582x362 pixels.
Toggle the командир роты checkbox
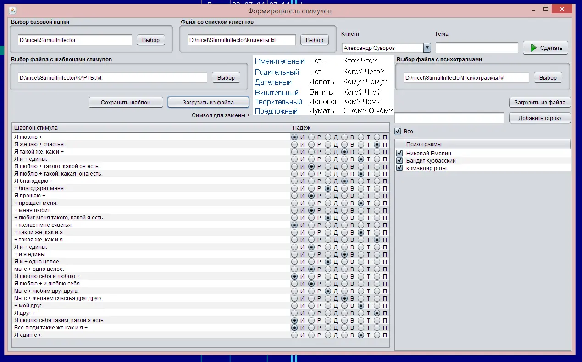tap(399, 168)
